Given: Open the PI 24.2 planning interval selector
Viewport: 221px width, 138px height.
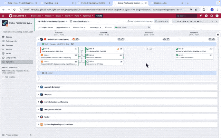Looking at the screenshot, I should point(195,21).
